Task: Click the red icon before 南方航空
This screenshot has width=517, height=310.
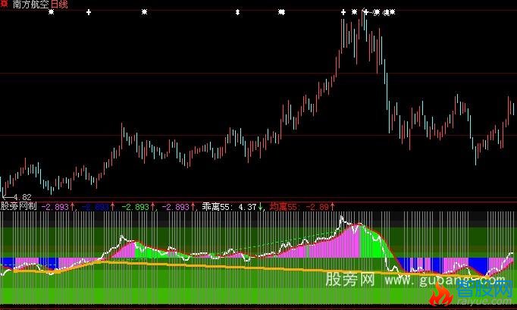Action: point(4,4)
